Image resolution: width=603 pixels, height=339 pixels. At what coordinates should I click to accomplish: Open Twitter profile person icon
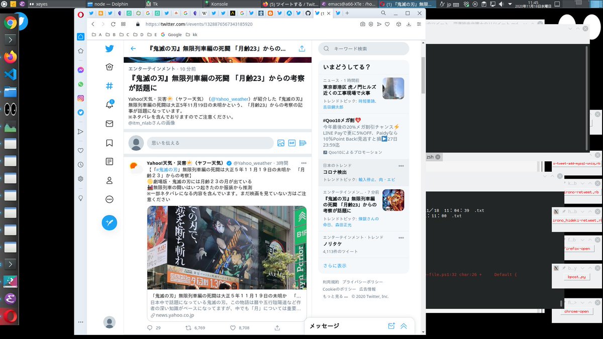(x=109, y=180)
